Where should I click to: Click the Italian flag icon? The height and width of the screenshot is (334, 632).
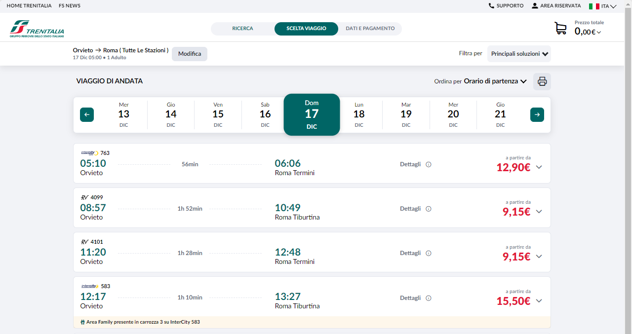(x=594, y=6)
